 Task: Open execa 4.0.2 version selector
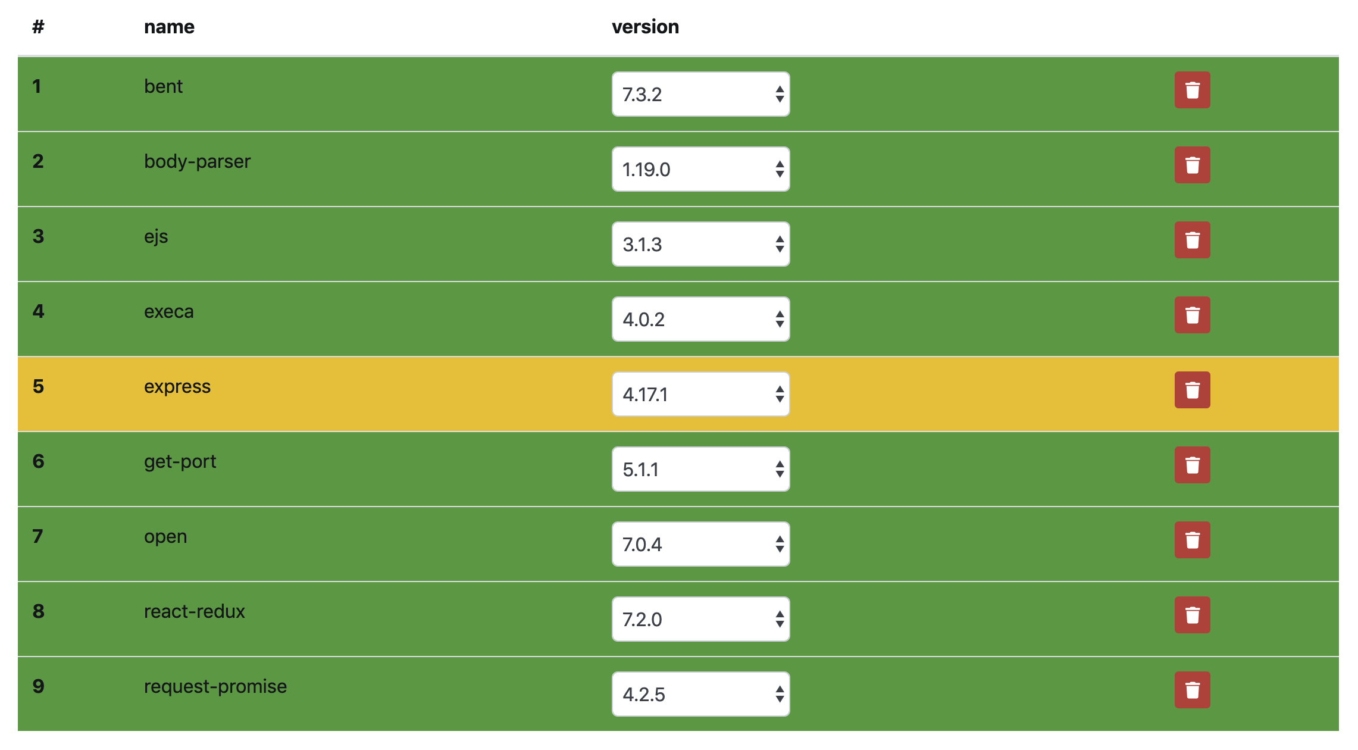(x=700, y=319)
